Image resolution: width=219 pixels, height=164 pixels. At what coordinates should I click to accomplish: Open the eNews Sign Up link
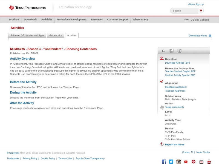[196, 4]
